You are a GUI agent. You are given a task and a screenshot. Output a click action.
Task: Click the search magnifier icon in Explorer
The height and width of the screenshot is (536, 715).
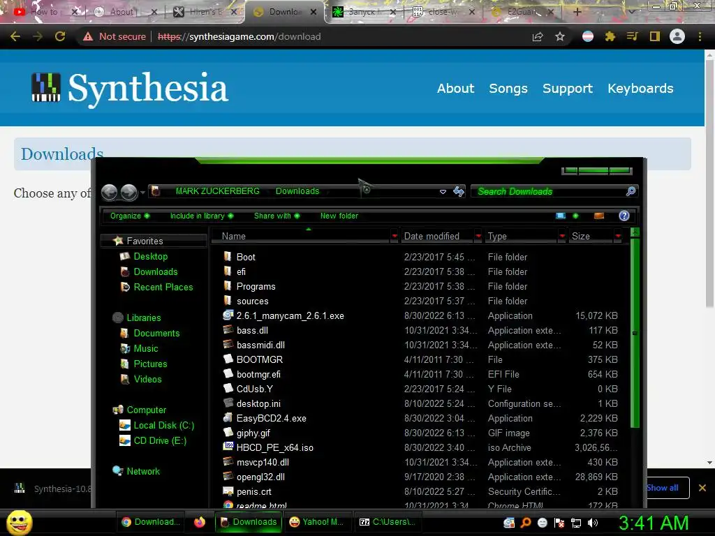(631, 191)
